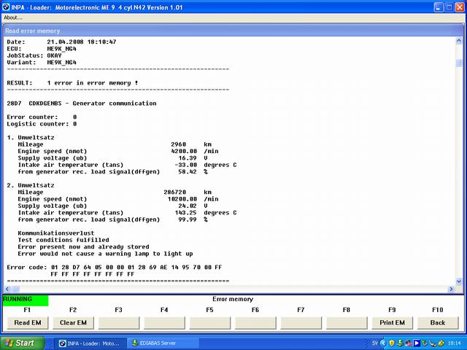Open the Windows Start menu

pos(20,343)
